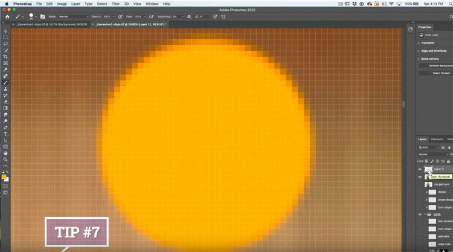Toggle Quick Mask mode
This screenshot has width=453, height=252.
pyautogui.click(x=5, y=186)
